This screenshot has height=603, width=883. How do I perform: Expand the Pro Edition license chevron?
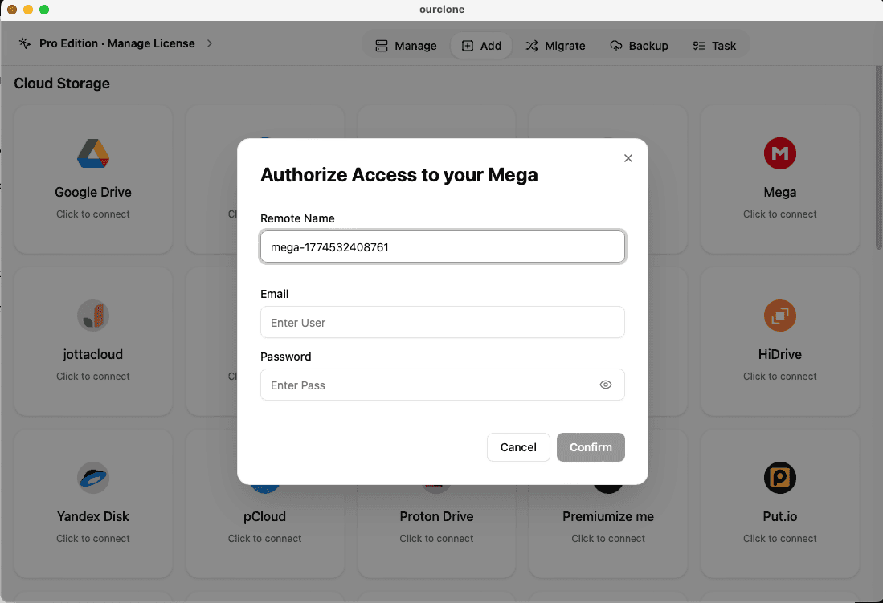pyautogui.click(x=208, y=44)
